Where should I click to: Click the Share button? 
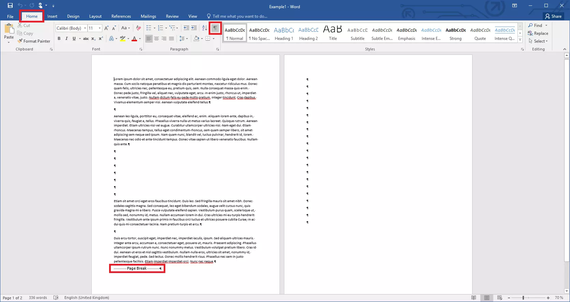pos(553,16)
